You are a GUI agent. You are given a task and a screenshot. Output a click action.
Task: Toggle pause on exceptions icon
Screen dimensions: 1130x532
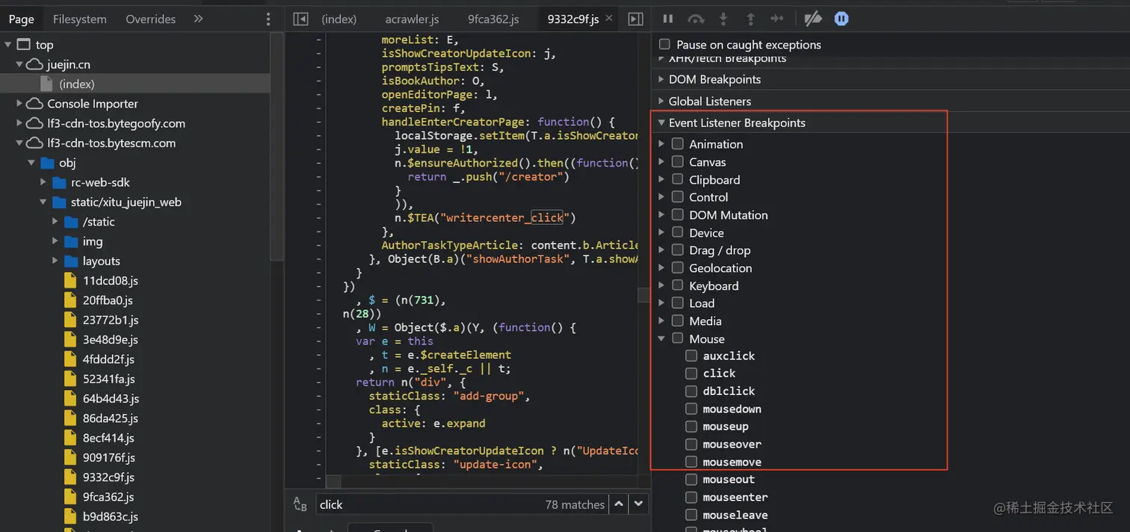click(x=842, y=19)
